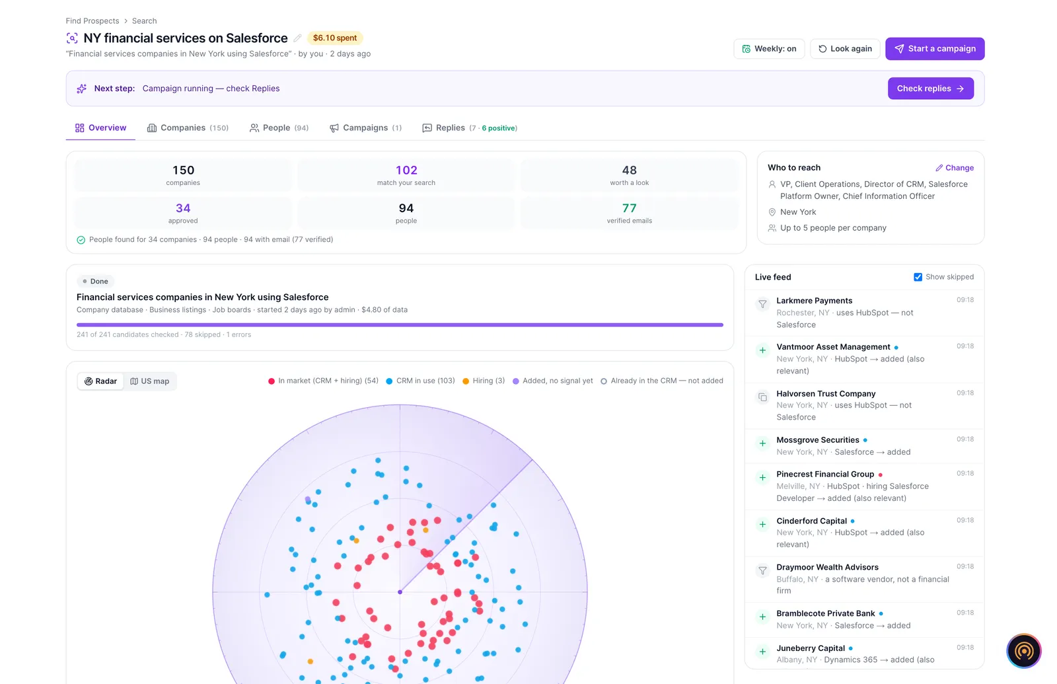Click the Search breadcrumb item
Viewport: 1057px width, 684px height.
tap(144, 21)
